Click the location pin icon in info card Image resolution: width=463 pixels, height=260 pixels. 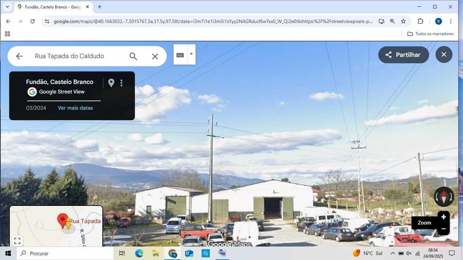click(x=111, y=83)
